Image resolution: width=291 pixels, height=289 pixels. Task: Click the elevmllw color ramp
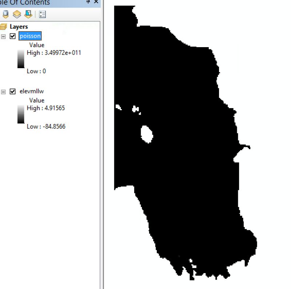pyautogui.click(x=21, y=113)
